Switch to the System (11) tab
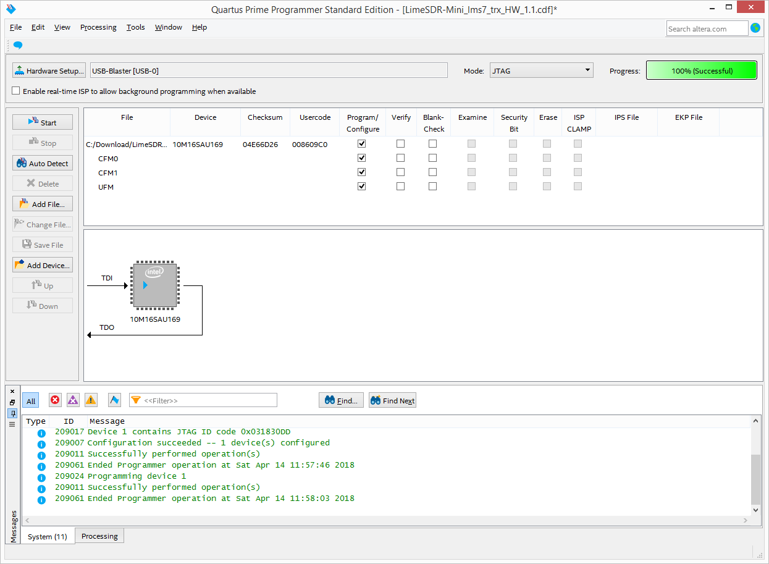 (48, 536)
